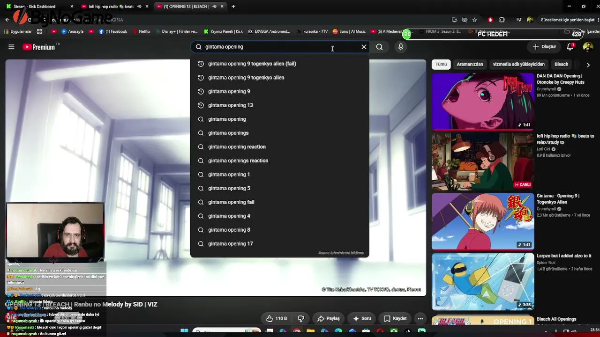Open the kurapika - 7TV bookmark
This screenshot has height=337, width=600.
pyautogui.click(x=312, y=32)
